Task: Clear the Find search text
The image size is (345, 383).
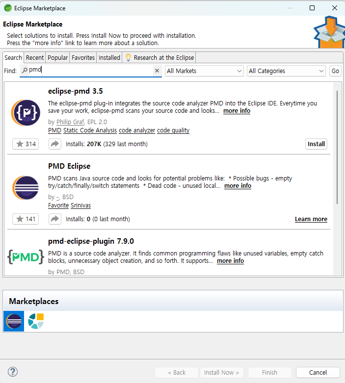Action: (157, 71)
